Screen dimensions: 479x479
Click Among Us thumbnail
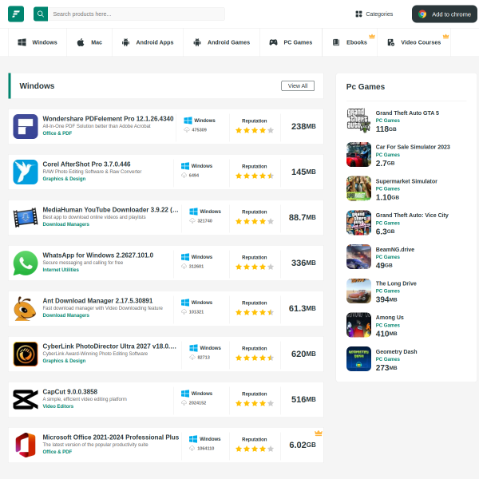[358, 325]
